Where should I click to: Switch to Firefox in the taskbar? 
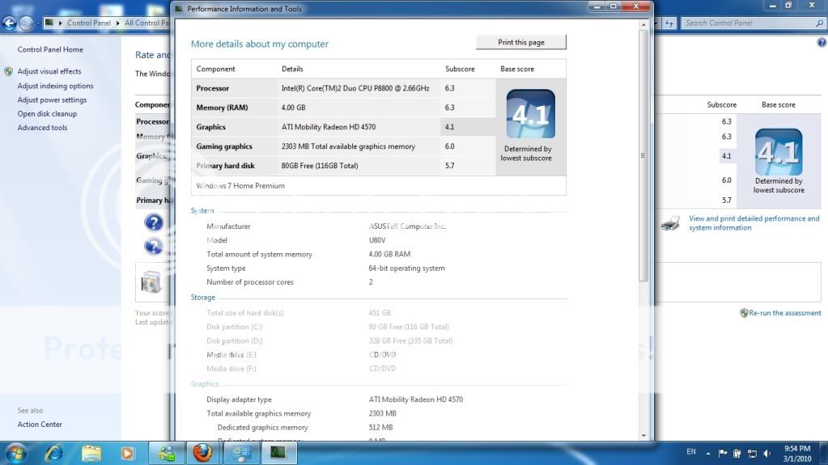[202, 452]
